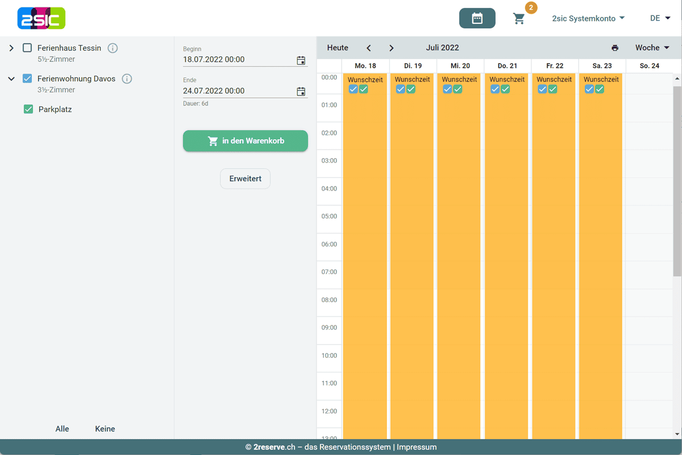Uncheck the Parkplatz checkbox
Image resolution: width=682 pixels, height=455 pixels.
point(28,109)
